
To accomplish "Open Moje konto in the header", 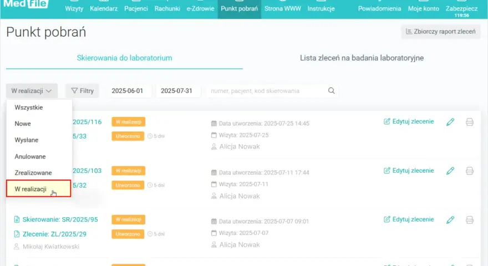I will pos(423,8).
